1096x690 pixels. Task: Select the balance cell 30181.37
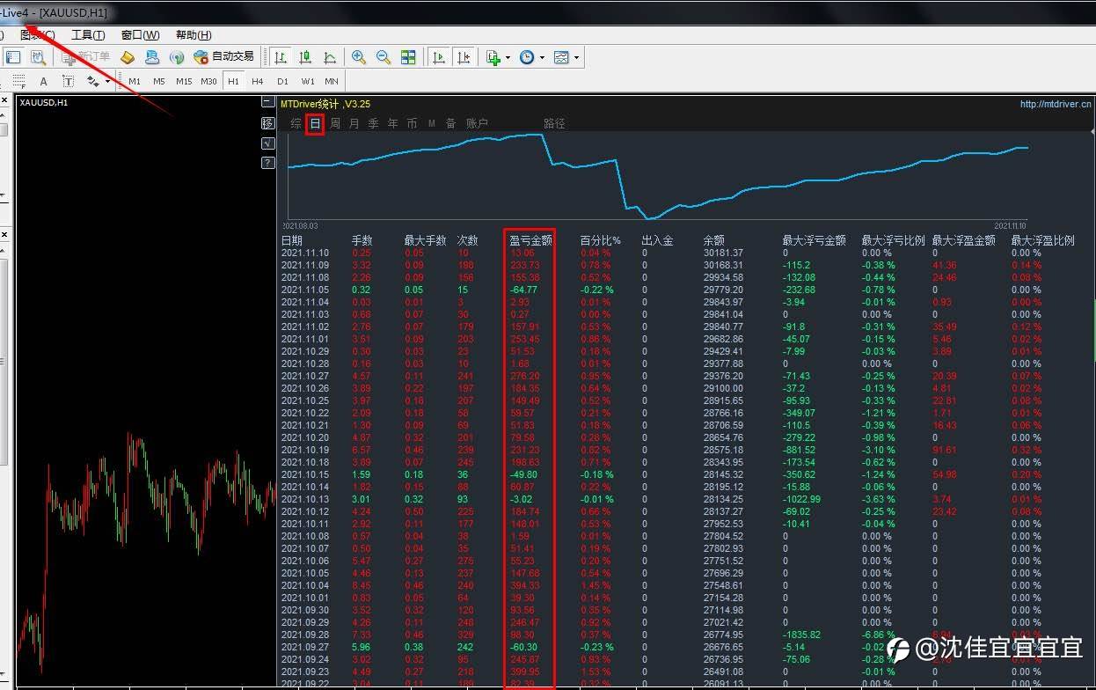coord(723,253)
